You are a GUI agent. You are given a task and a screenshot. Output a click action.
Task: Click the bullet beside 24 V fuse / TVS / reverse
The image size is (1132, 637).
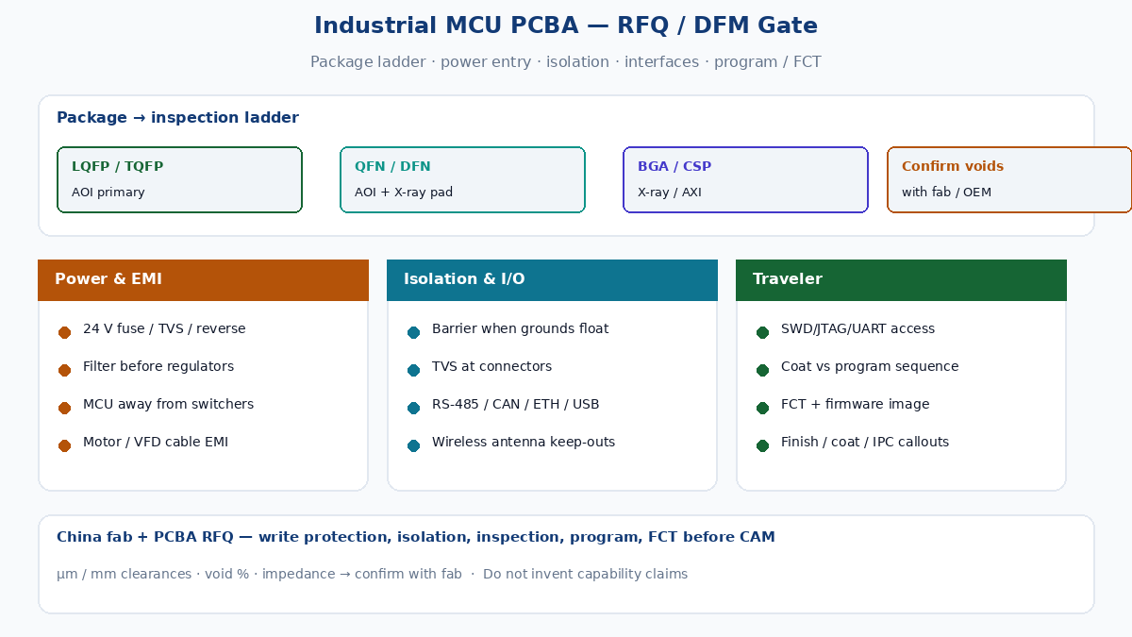64,332
